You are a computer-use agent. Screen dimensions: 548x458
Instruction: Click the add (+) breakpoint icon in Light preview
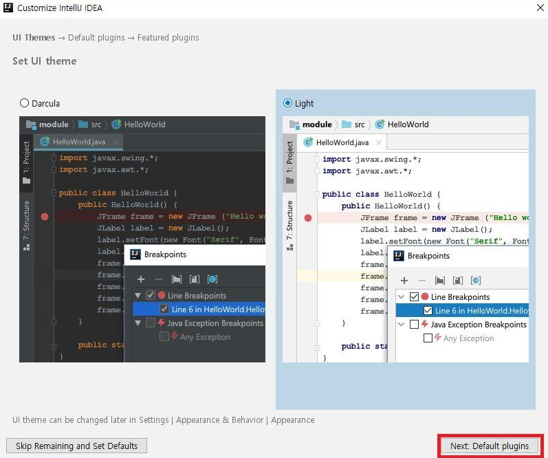(x=404, y=281)
